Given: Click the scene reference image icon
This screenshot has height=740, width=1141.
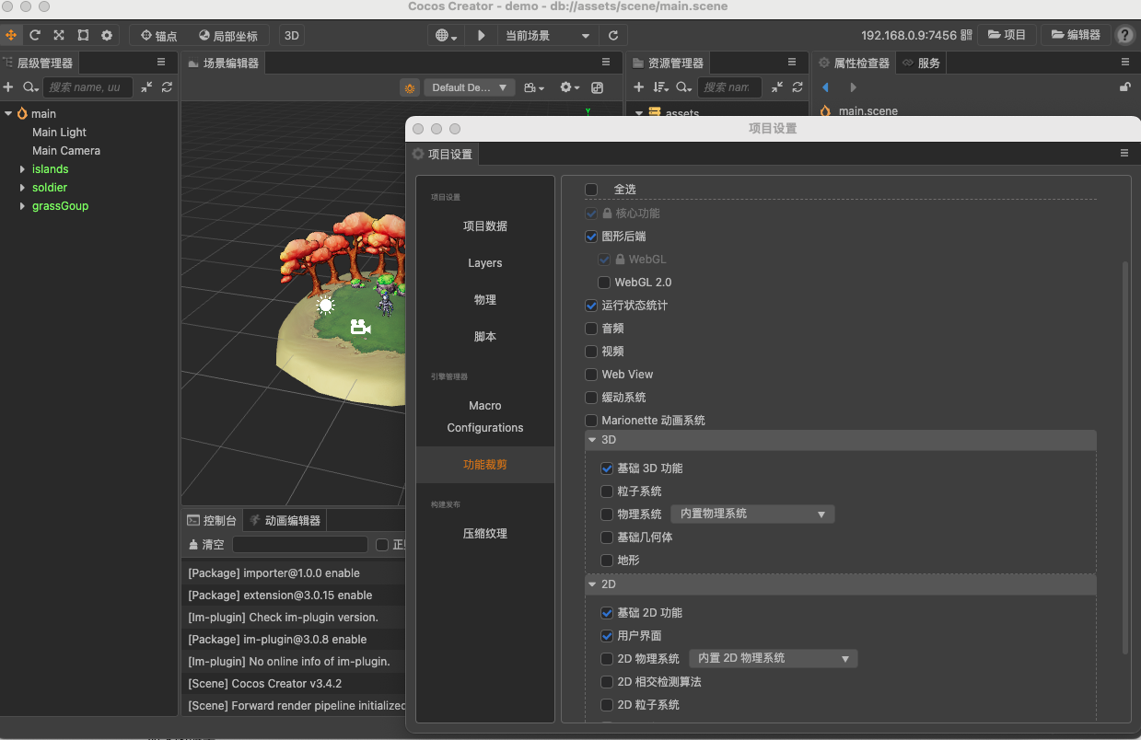Looking at the screenshot, I should (x=597, y=87).
